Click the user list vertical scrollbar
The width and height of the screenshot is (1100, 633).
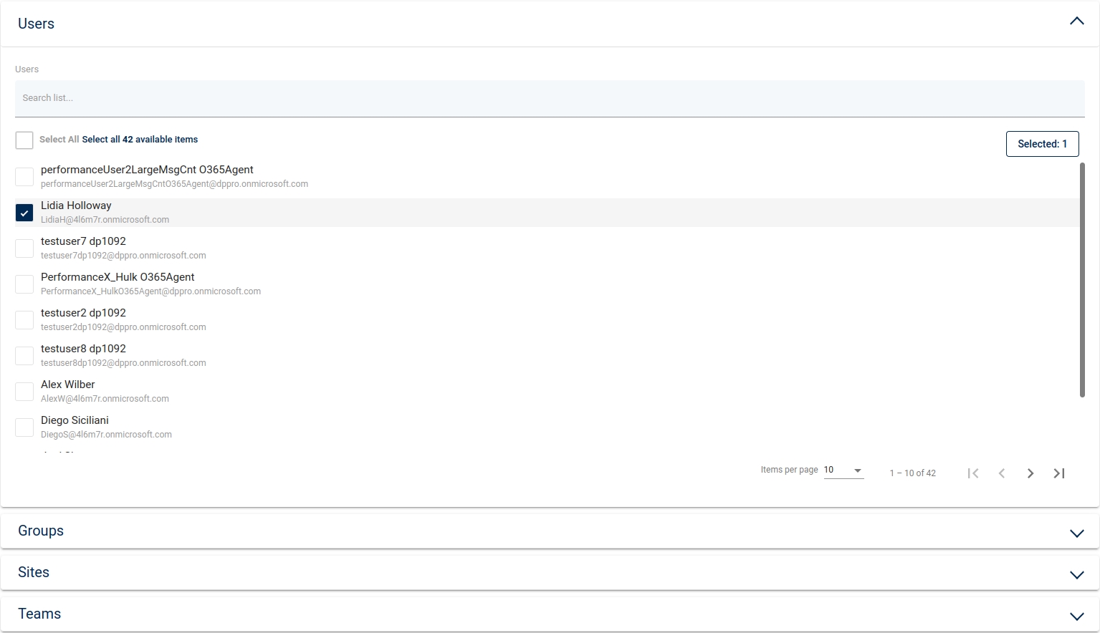tap(1082, 279)
